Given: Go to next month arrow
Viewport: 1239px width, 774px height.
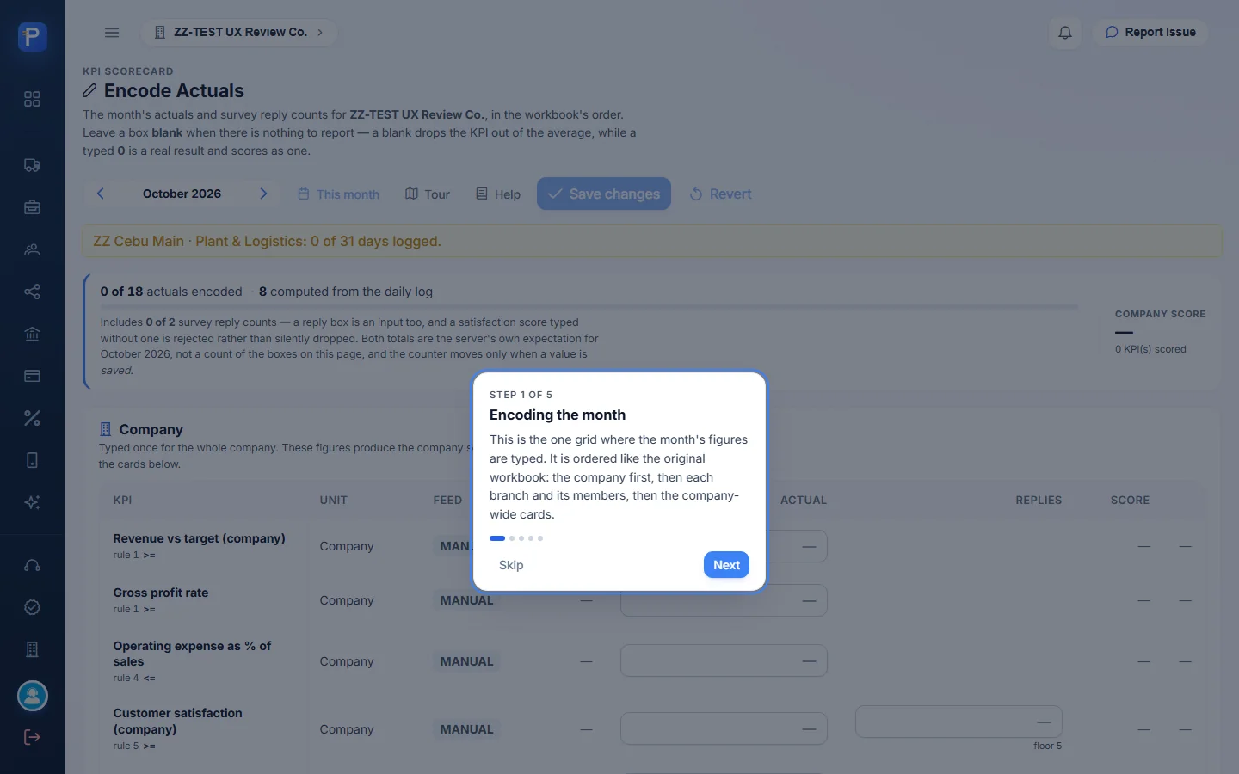Looking at the screenshot, I should tap(263, 193).
